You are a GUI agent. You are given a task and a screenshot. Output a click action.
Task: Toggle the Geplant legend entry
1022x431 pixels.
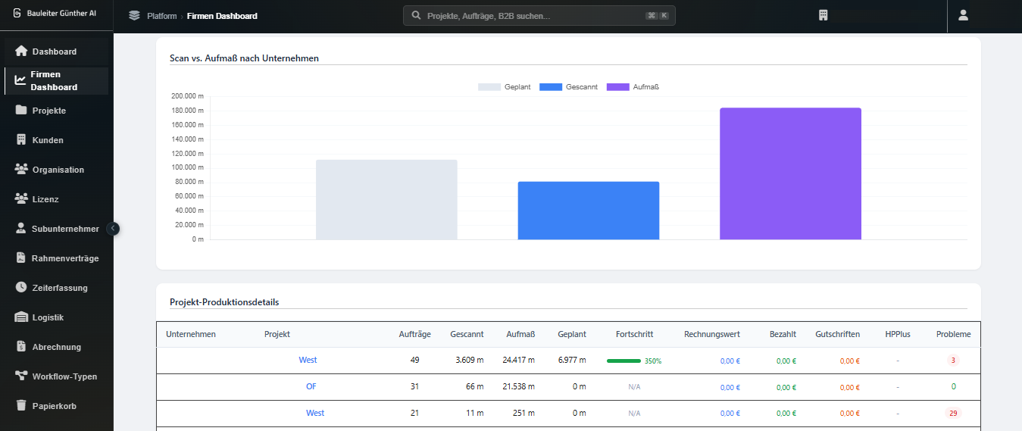(505, 87)
